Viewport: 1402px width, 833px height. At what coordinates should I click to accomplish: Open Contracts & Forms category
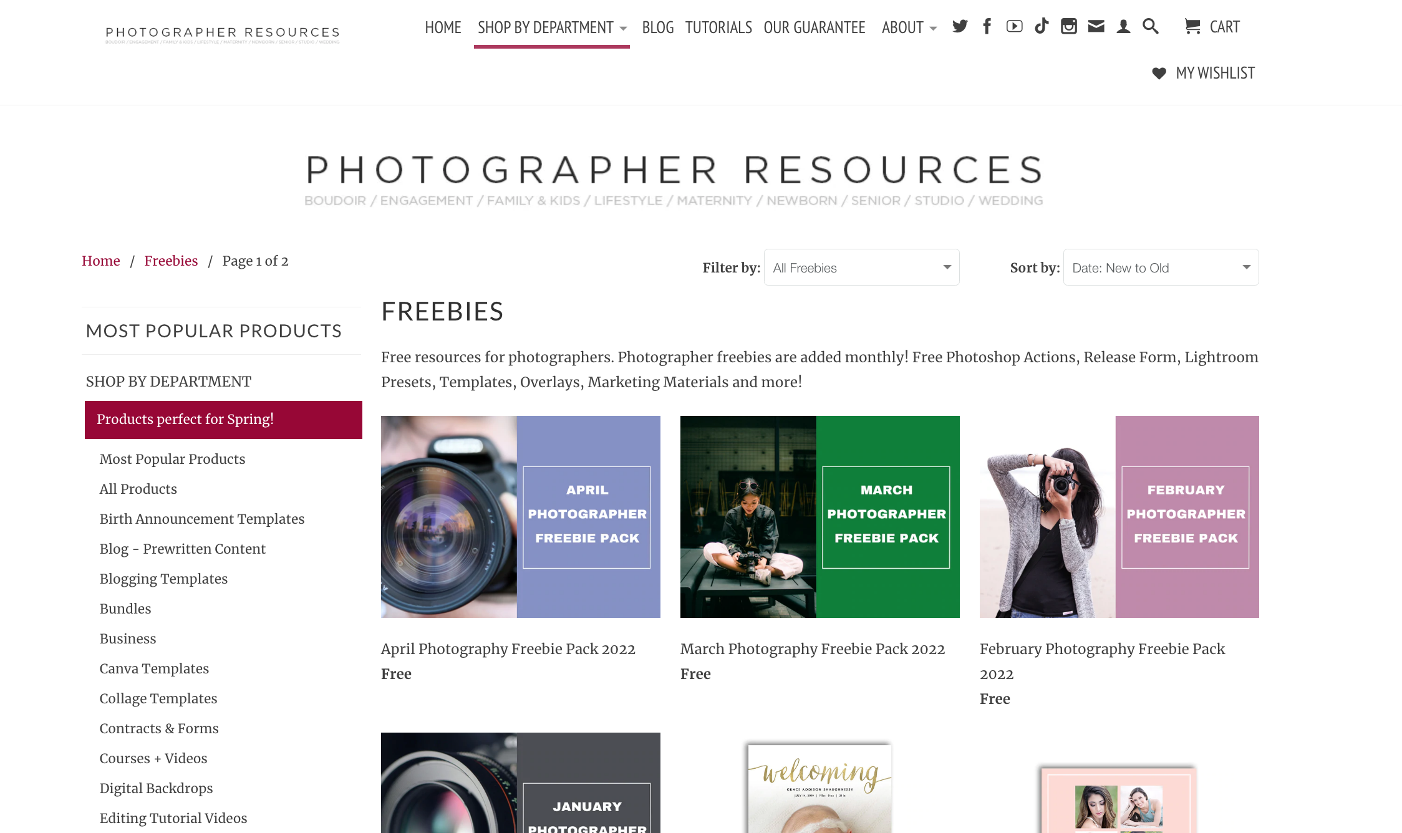[159, 728]
